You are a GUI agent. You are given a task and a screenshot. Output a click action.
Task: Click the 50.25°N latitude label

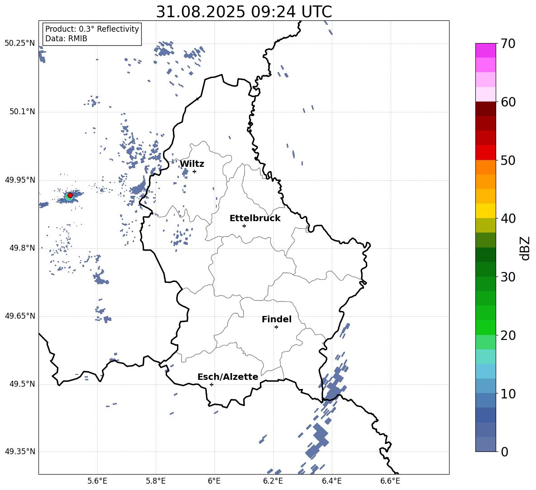20,44
